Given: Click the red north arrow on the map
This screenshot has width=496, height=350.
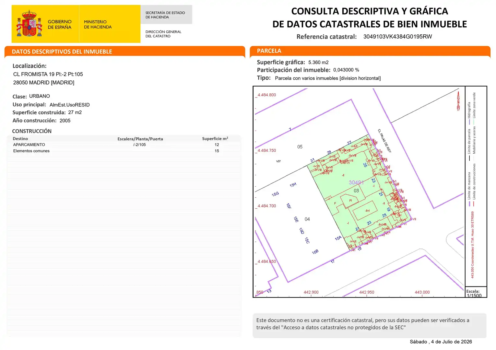Looking at the screenshot, I should [458, 101].
